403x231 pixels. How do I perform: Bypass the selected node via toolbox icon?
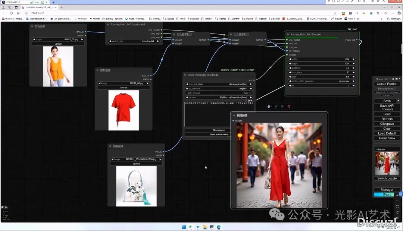pos(276,107)
